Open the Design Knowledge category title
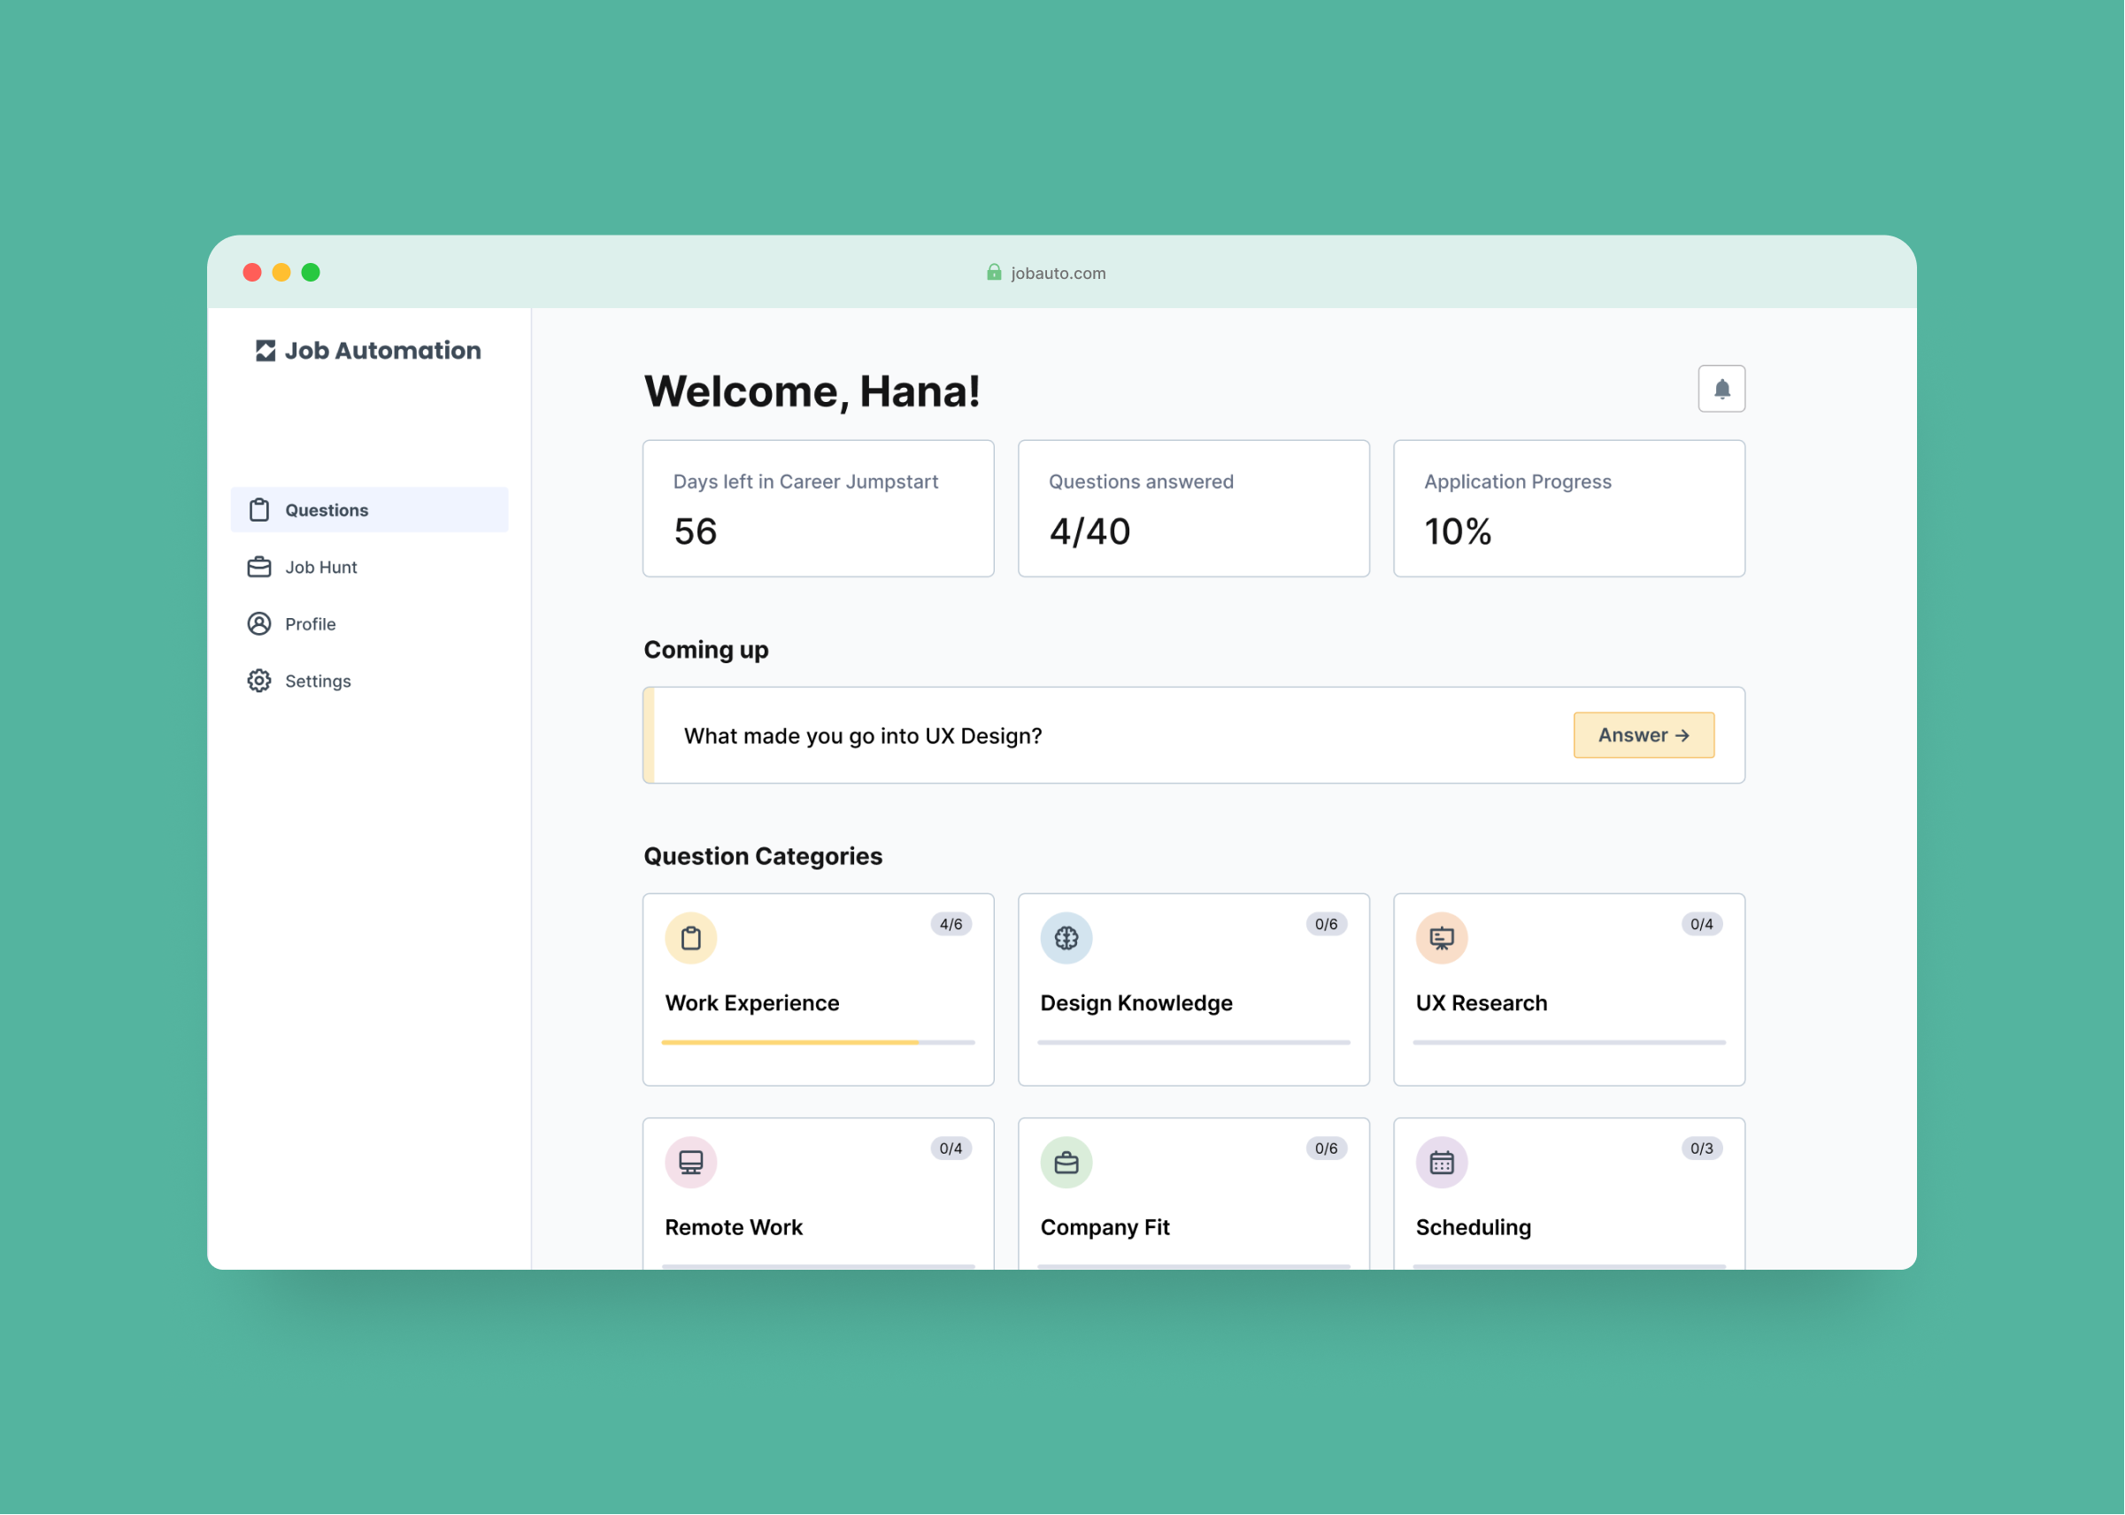 click(x=1136, y=1003)
